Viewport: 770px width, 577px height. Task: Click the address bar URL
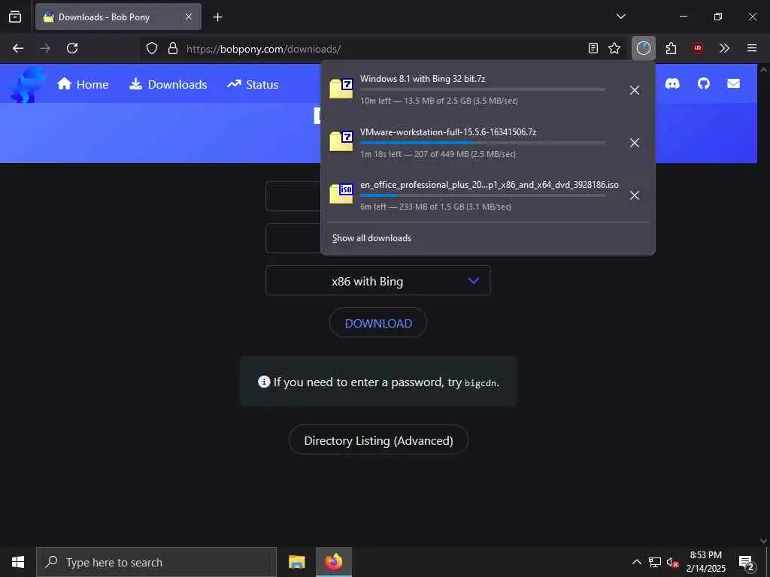pyautogui.click(x=263, y=49)
